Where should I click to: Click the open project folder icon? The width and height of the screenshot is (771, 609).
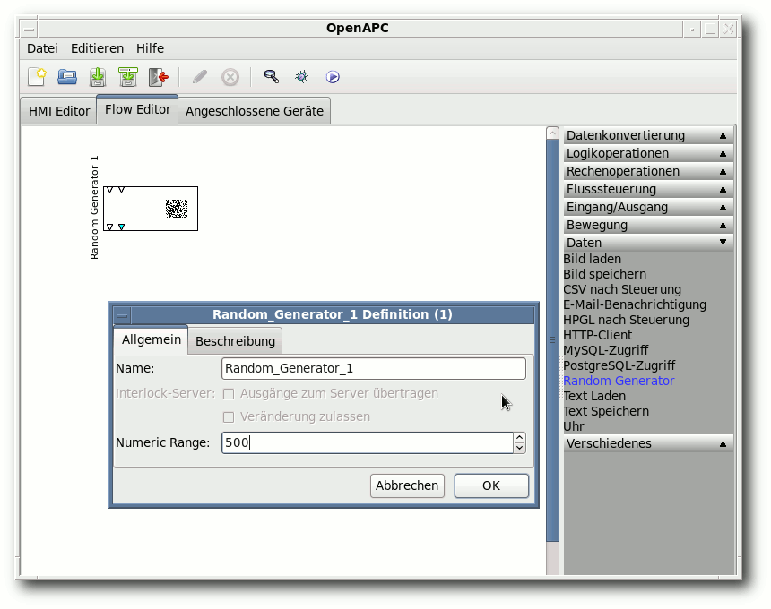point(67,77)
